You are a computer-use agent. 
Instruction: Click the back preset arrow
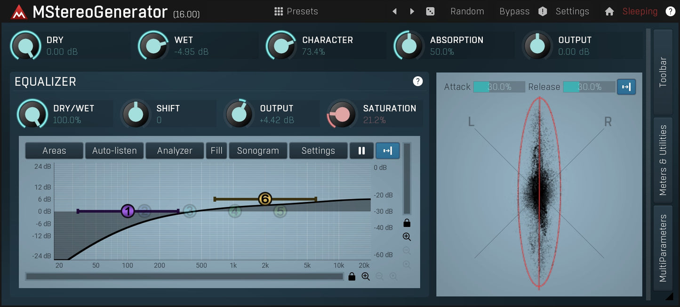click(x=394, y=11)
